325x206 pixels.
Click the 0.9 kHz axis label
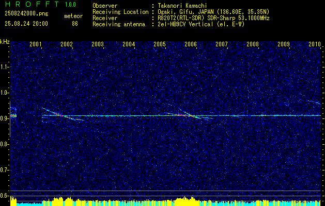tap(4, 118)
